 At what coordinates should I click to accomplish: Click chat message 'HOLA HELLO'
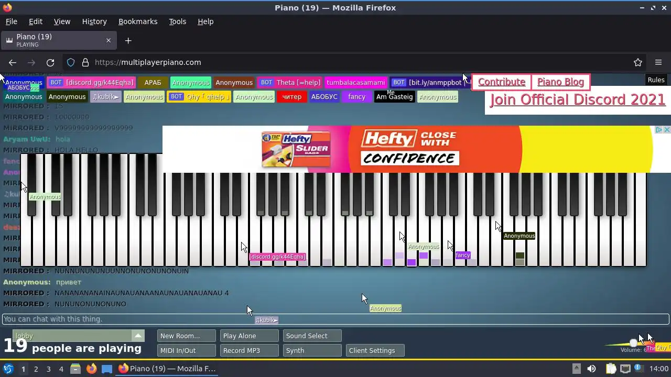[x=76, y=150]
